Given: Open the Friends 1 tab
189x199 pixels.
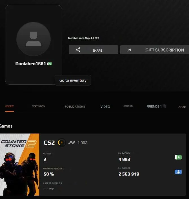Looking at the screenshot, I should [x=154, y=106].
